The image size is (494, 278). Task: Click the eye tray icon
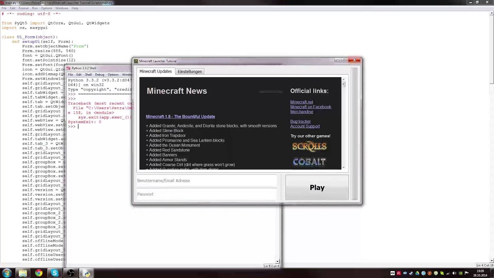pos(392,273)
